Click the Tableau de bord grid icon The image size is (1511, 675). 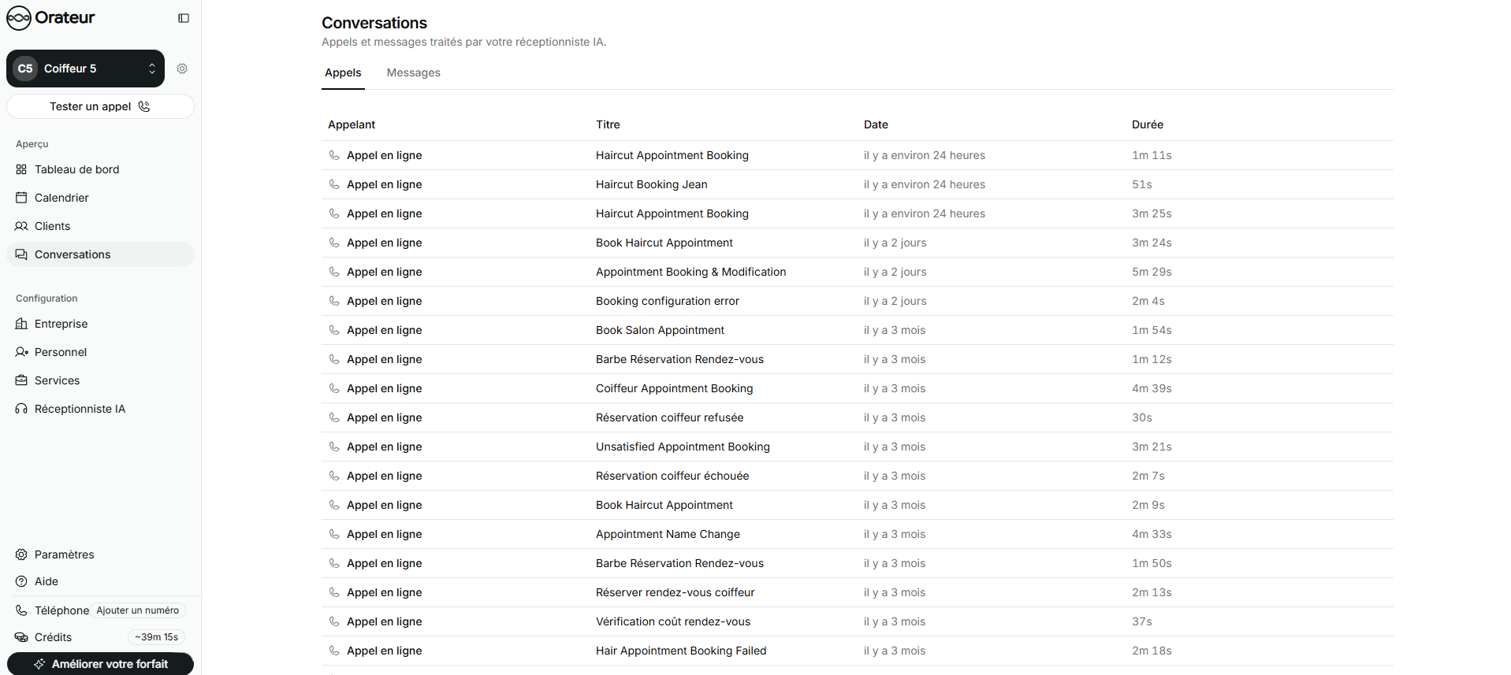tap(21, 169)
